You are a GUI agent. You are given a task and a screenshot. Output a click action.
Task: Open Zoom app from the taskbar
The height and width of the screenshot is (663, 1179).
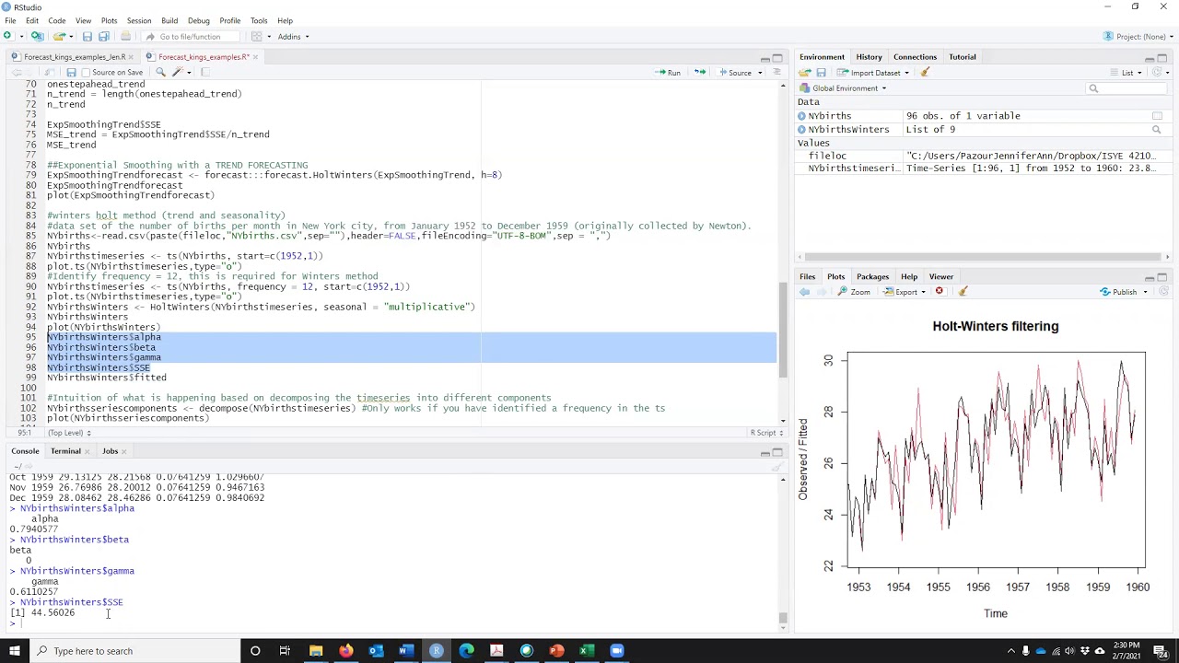click(x=617, y=651)
